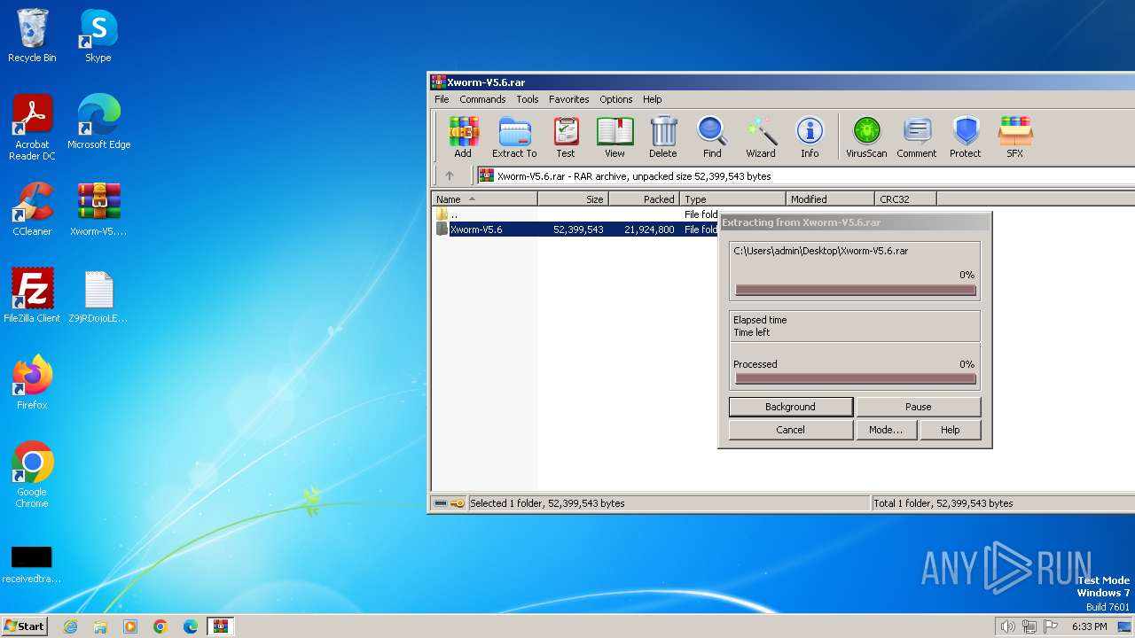Click the Delete trash icon in WinRAR

point(662,136)
